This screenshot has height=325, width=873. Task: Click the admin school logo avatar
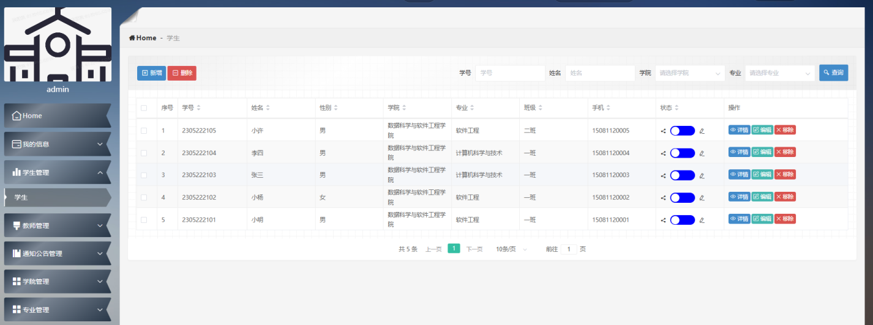point(58,44)
